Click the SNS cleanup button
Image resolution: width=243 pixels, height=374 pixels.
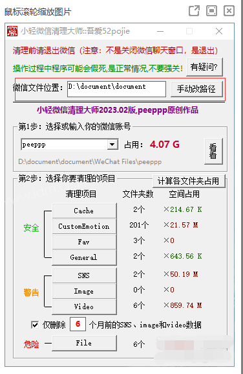coord(84,275)
